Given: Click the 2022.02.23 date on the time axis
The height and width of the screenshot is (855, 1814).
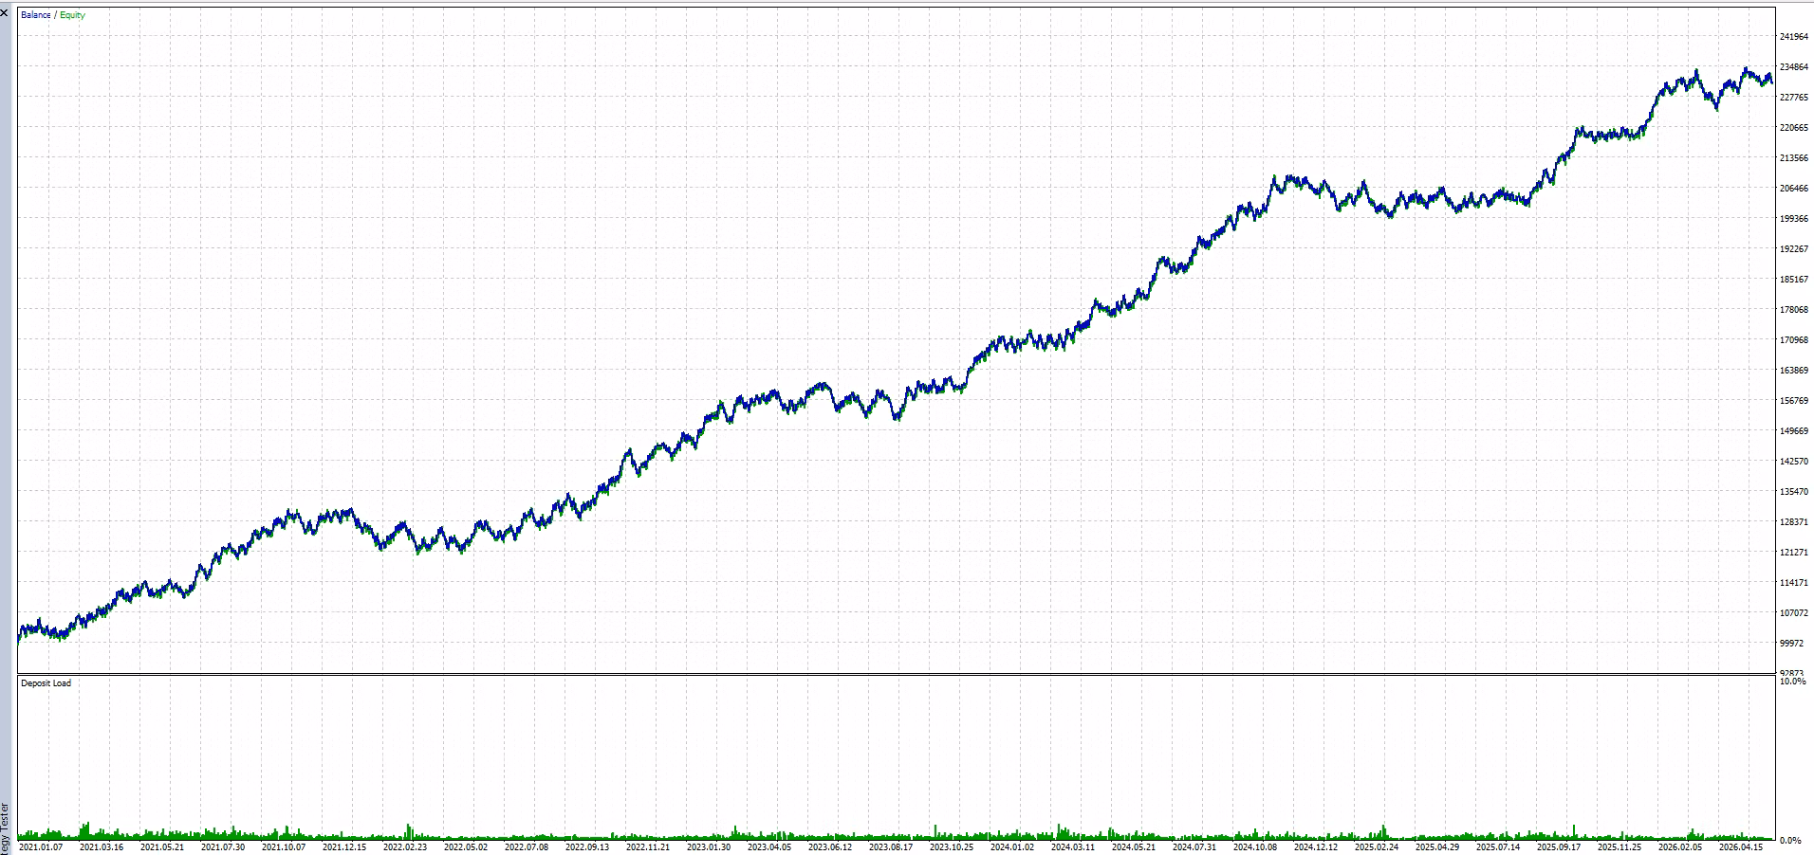Looking at the screenshot, I should (405, 848).
